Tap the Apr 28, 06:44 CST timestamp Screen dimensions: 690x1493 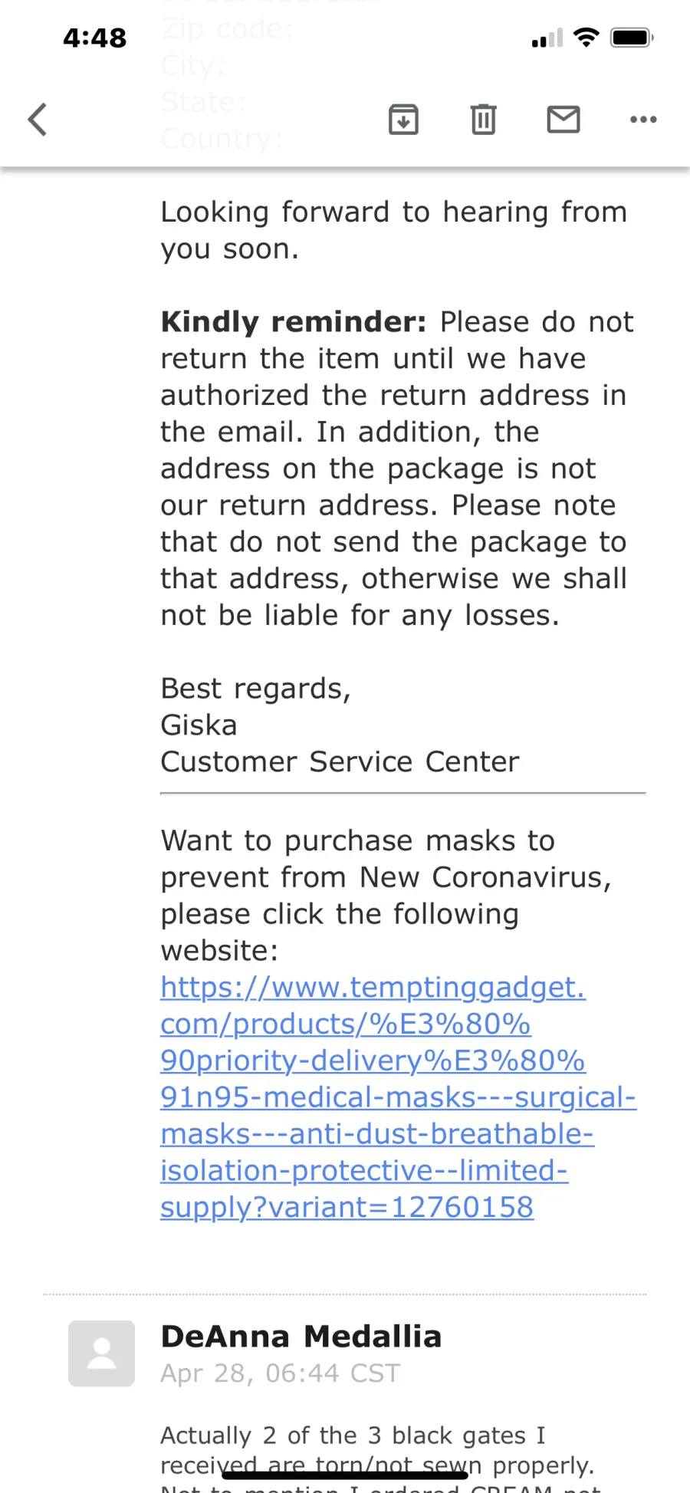tap(281, 1373)
